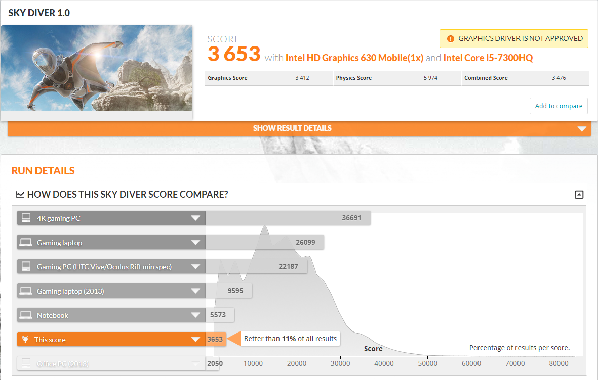Image resolution: width=598 pixels, height=380 pixels.
Task: Expand the Office PC (2013) row
Action: coord(195,364)
